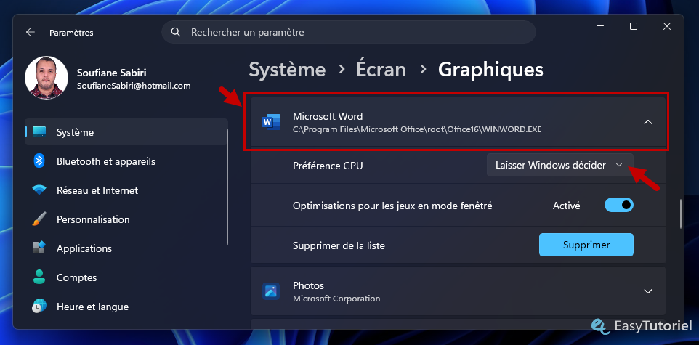Viewport: 699px width, 345px height.
Task: Click the main content vertical scrollbar
Action: point(680,214)
